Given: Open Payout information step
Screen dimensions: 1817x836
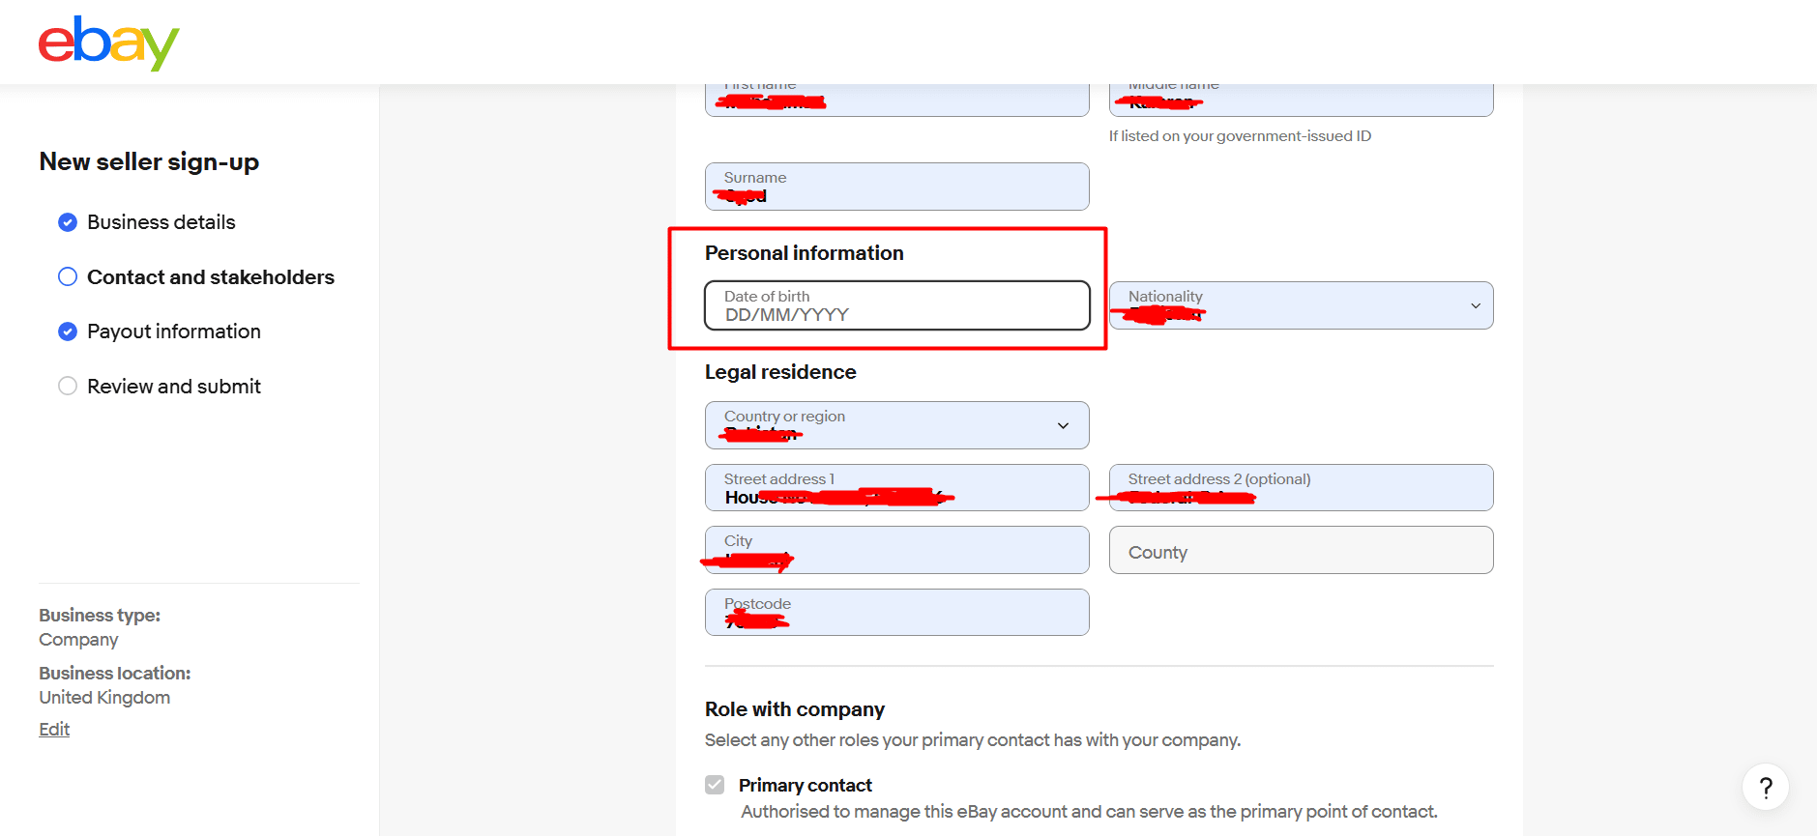Looking at the screenshot, I should [x=174, y=332].
